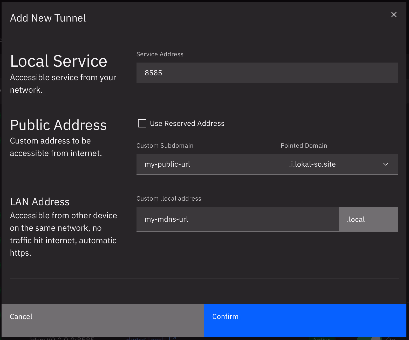Click the 'Custom .local address' label
The width and height of the screenshot is (409, 340).
click(169, 199)
